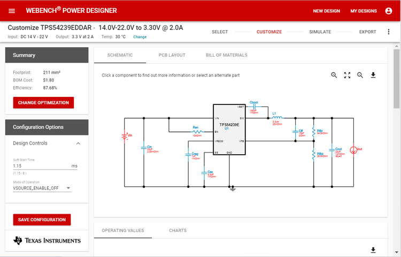
Task: Download the operating values data
Action: pyautogui.click(x=373, y=250)
